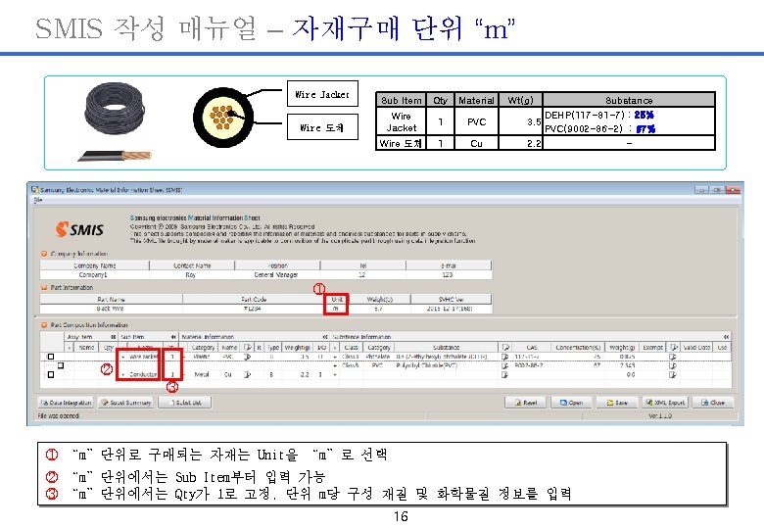
Task: Click the SVHC Ver value 2015-12-17(168)
Action: tap(451, 309)
